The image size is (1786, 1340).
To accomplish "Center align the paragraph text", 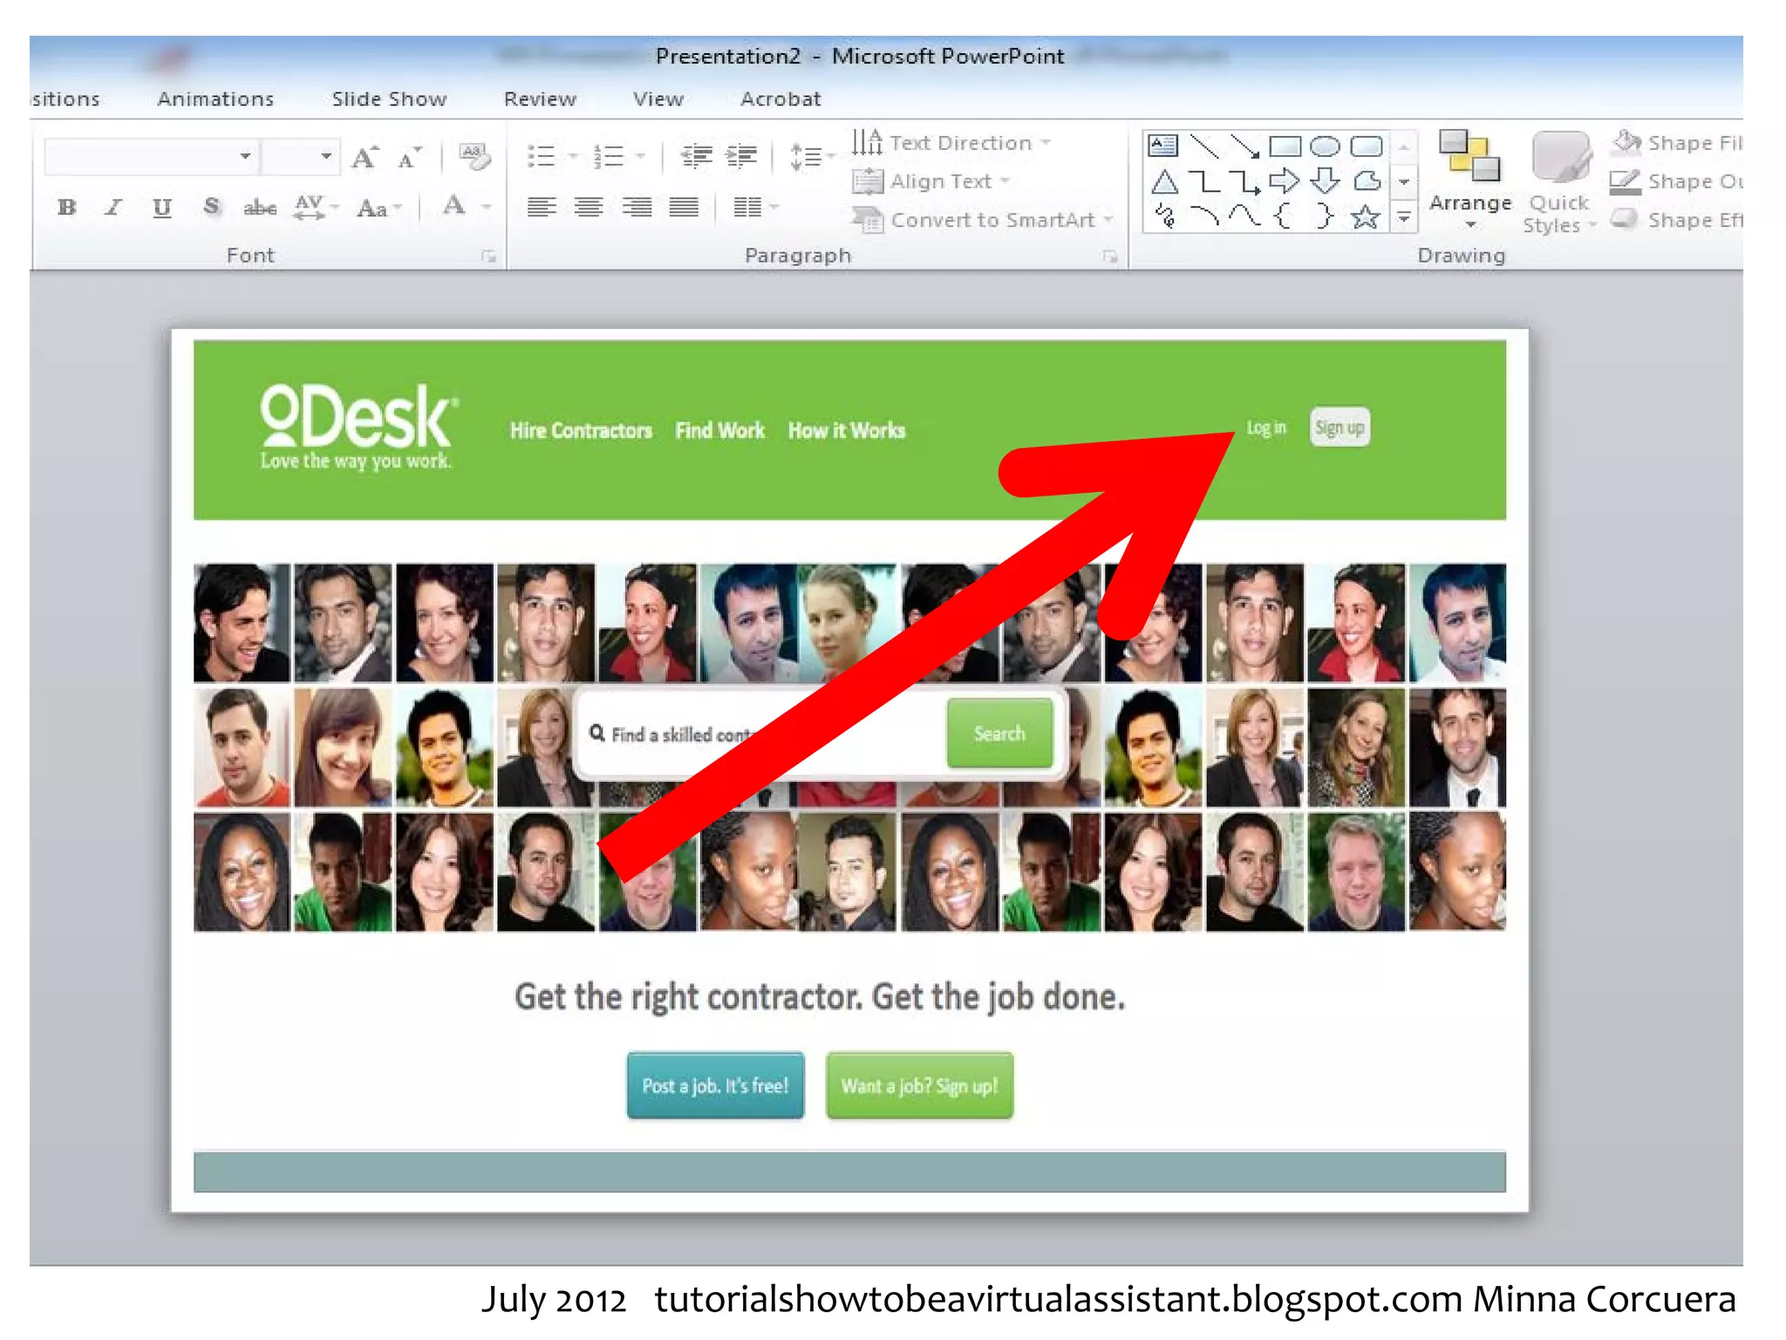I will click(x=589, y=208).
